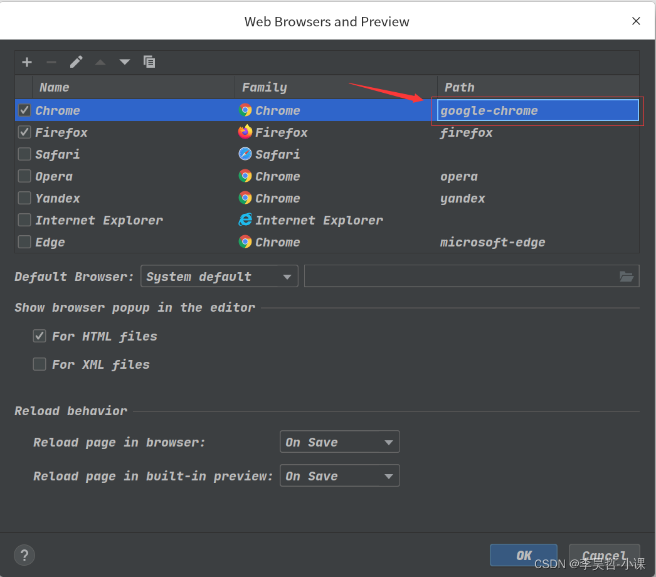The height and width of the screenshot is (577, 656).
Task: Click the Path column header
Action: tap(539, 87)
